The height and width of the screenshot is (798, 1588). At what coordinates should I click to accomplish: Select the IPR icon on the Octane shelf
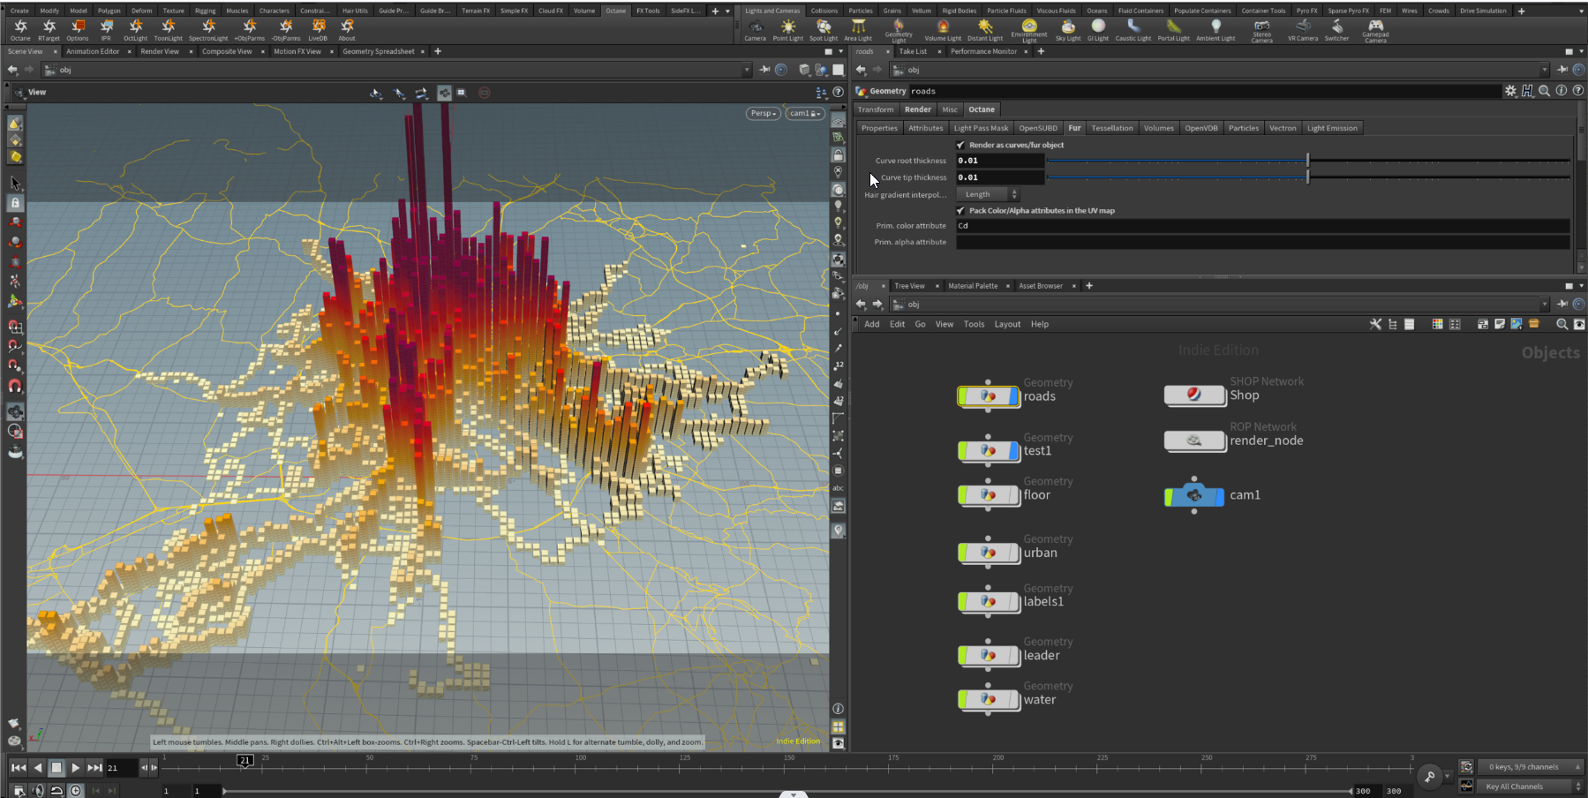tap(105, 30)
